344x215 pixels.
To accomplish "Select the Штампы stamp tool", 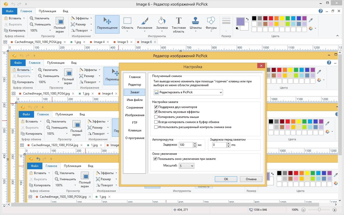I will [x=195, y=24].
